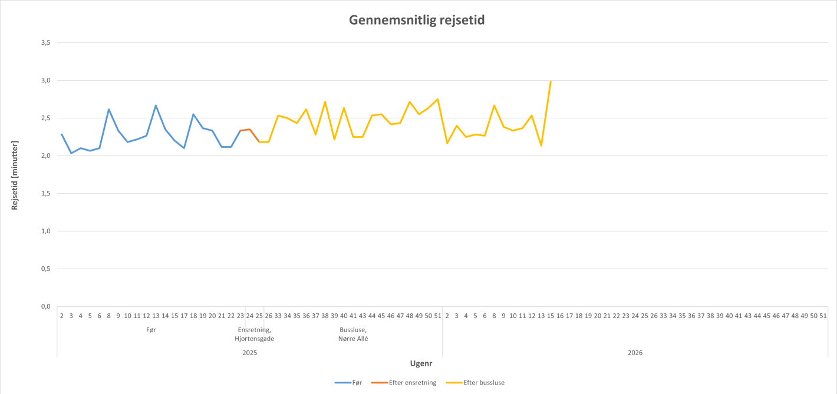Click the 0,0 label on the vertical axis
837x394 pixels.
(46, 307)
